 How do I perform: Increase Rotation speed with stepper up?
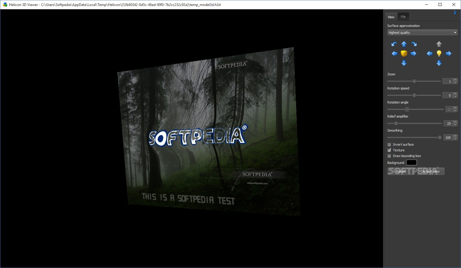(455, 94)
